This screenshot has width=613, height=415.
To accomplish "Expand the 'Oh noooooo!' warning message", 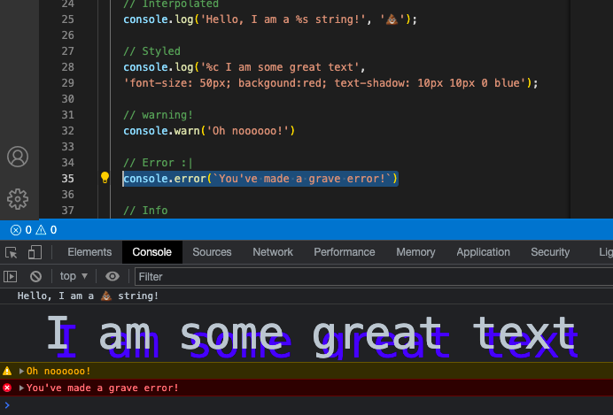I will 21,372.
